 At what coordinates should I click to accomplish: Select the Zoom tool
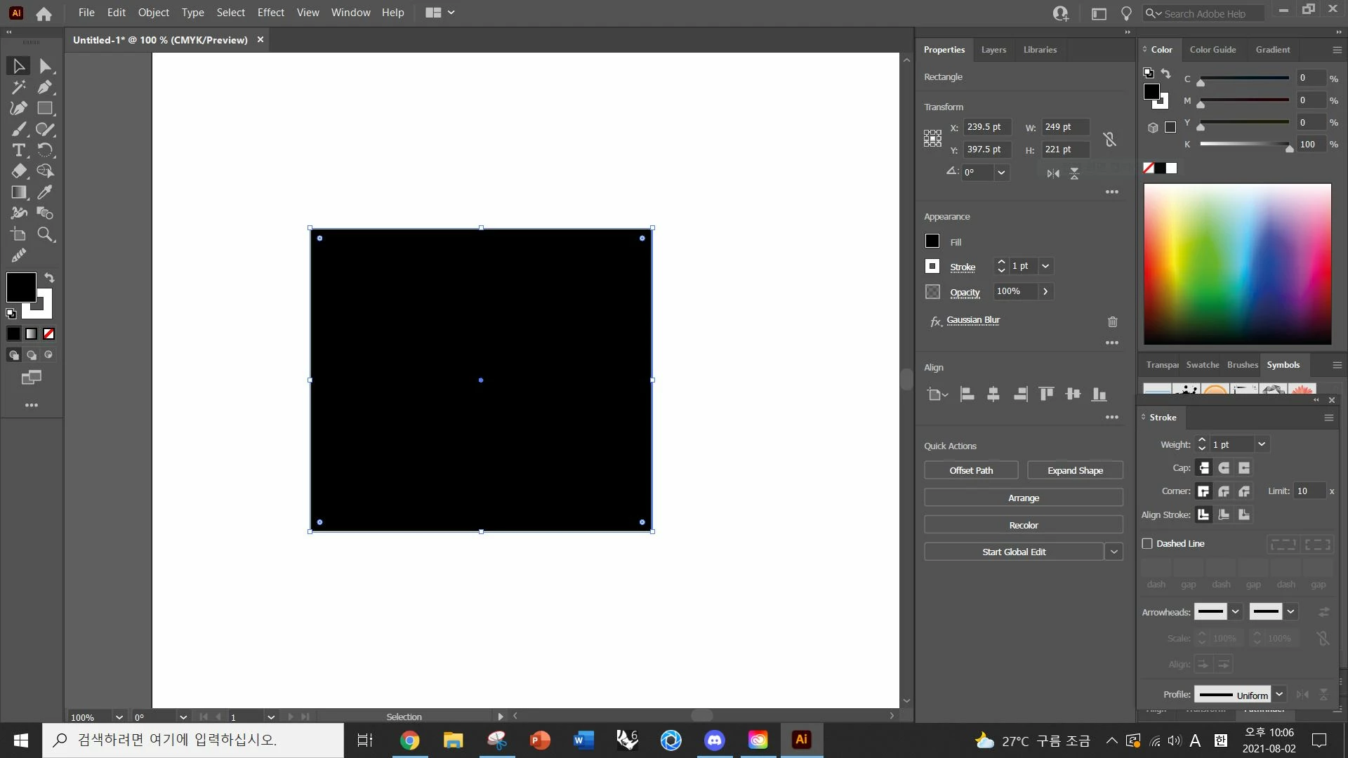click(46, 234)
